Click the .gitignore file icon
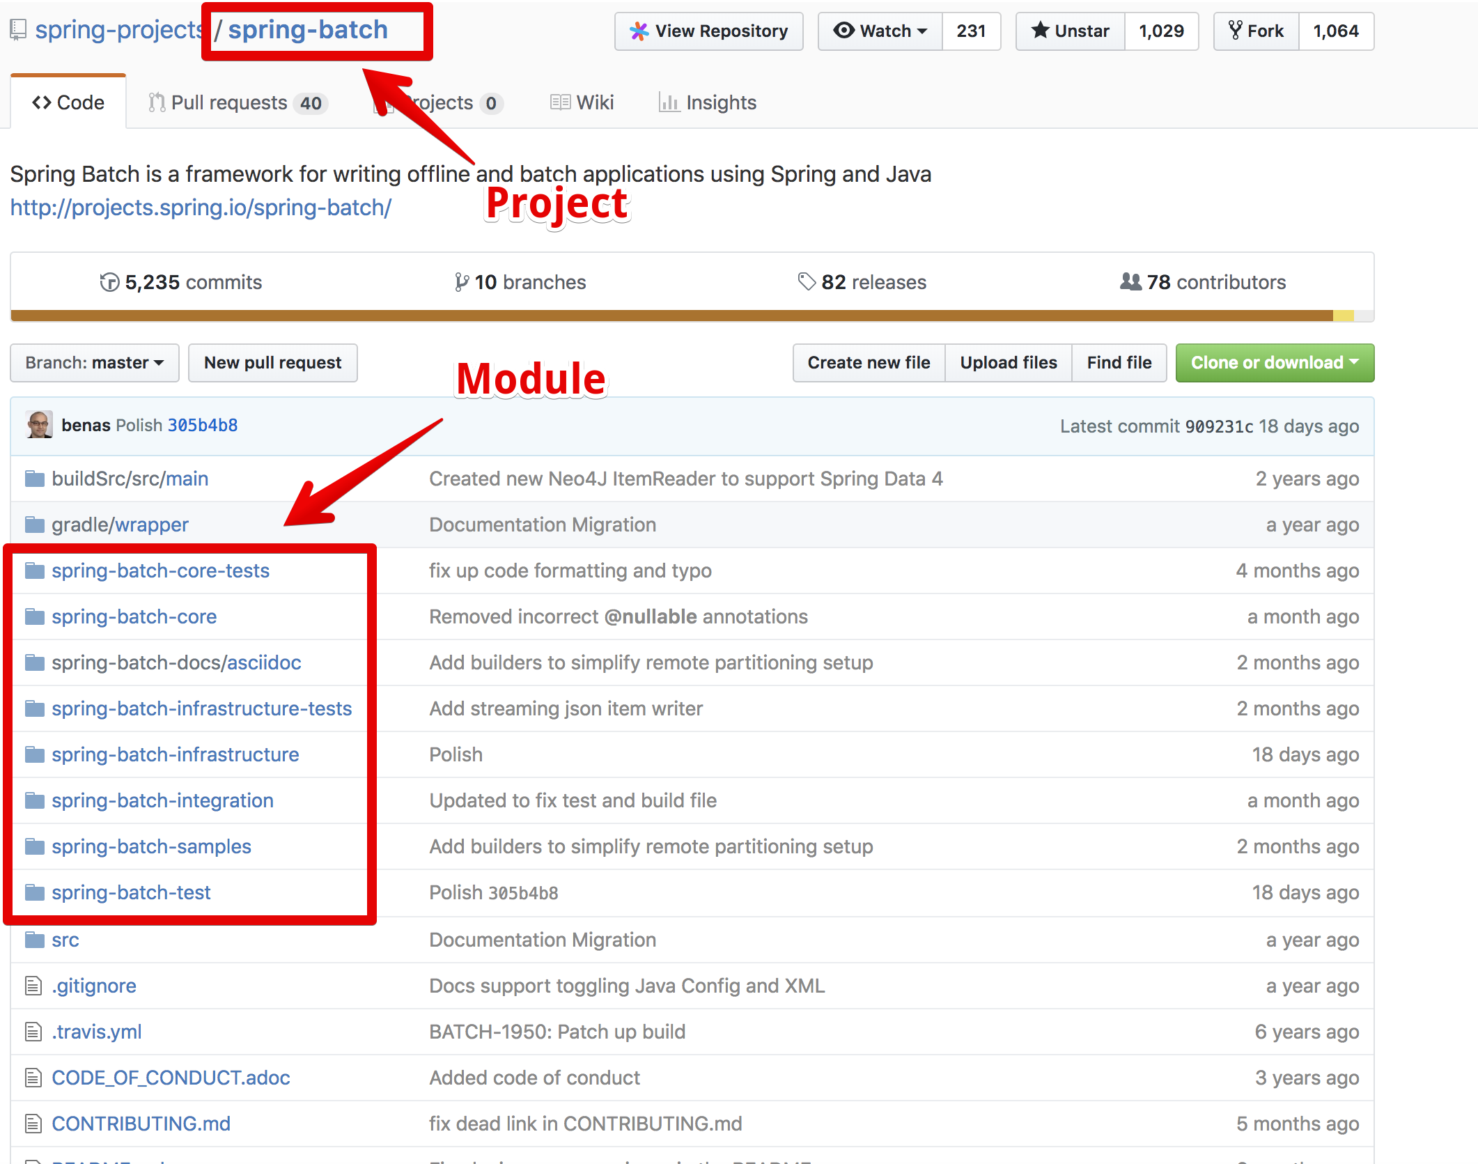This screenshot has width=1478, height=1164. (33, 986)
